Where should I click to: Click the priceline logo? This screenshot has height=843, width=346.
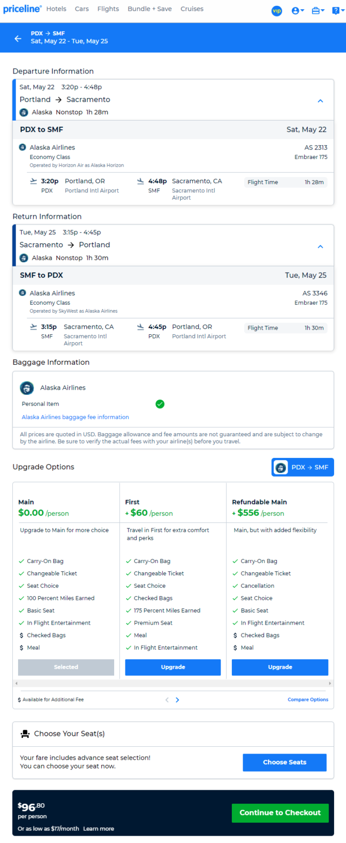click(x=22, y=9)
